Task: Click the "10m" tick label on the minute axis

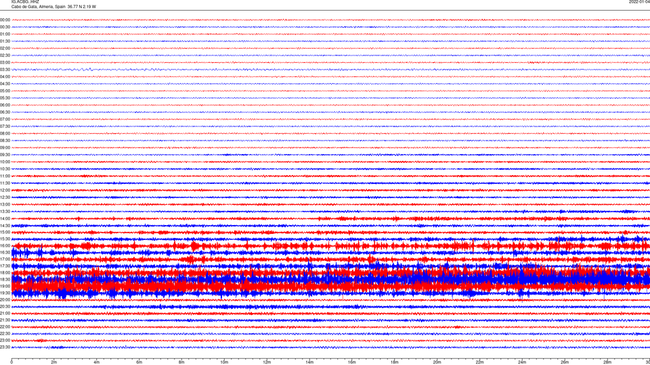Action: [224, 362]
